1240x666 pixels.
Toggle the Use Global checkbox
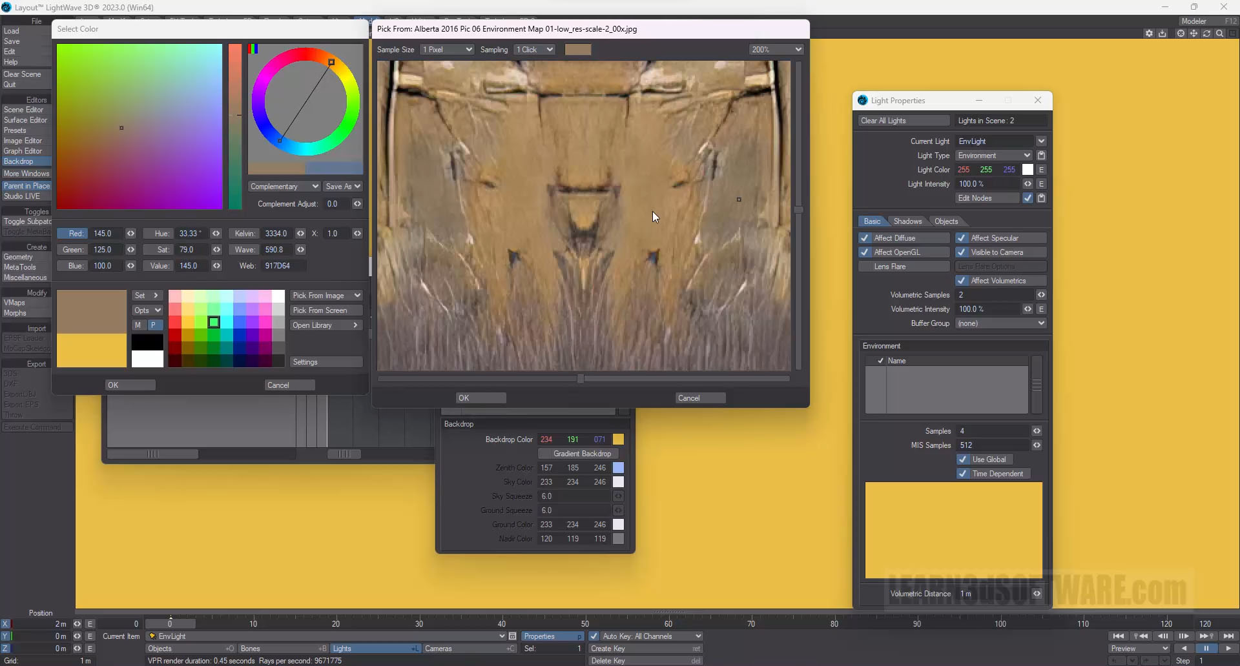[x=963, y=459]
